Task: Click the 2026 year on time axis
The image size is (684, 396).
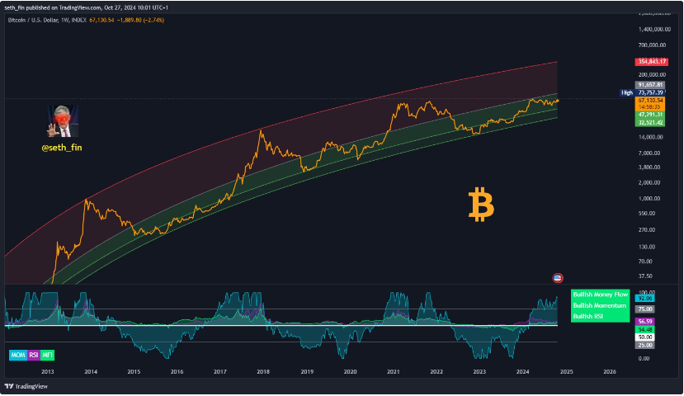Action: 610,371
